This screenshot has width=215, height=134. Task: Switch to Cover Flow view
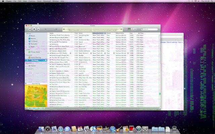(135, 29)
